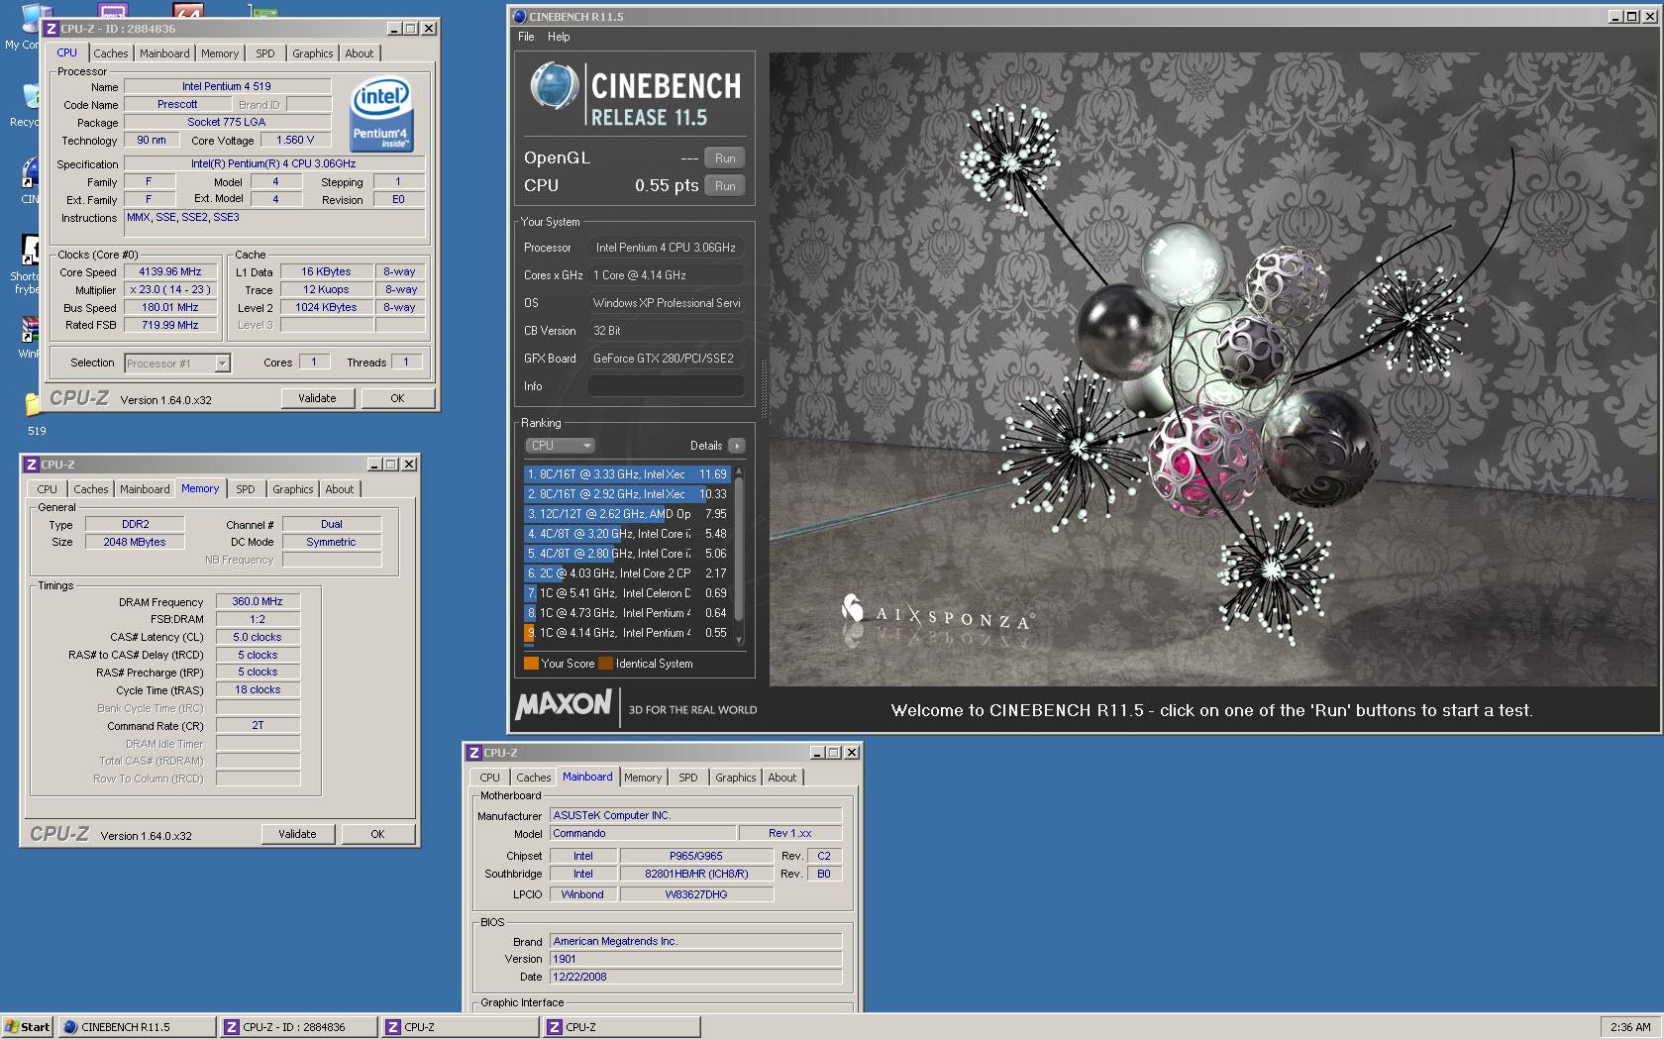Click the Multiplier value x 23.0

point(169,289)
